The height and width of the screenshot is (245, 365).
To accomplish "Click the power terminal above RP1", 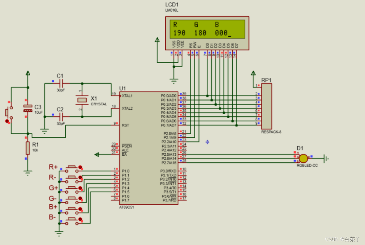I will point(253,74).
